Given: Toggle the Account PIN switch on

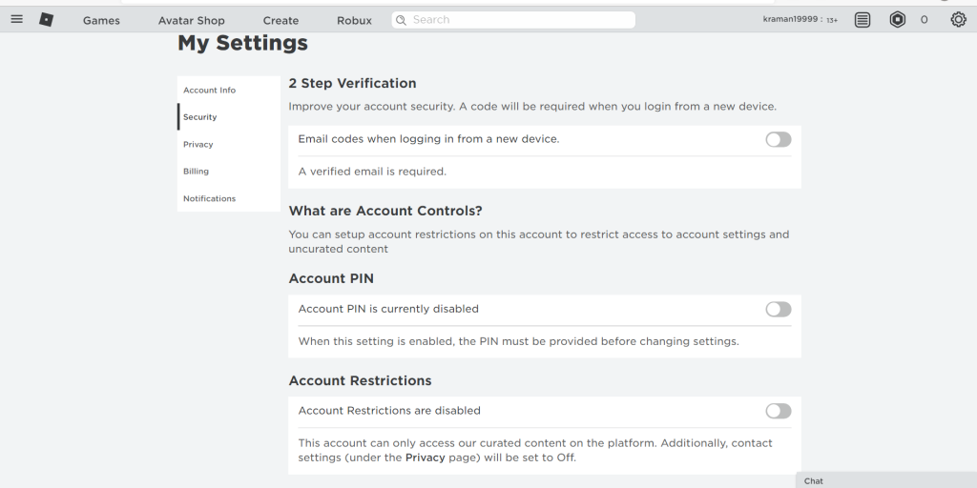Looking at the screenshot, I should click(778, 310).
